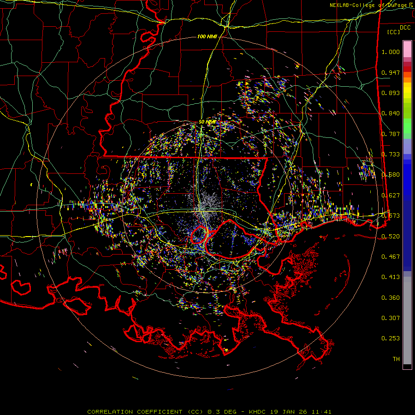Click the 1.000 value on the color scale
Screen dimensions: 415x415
coord(391,52)
